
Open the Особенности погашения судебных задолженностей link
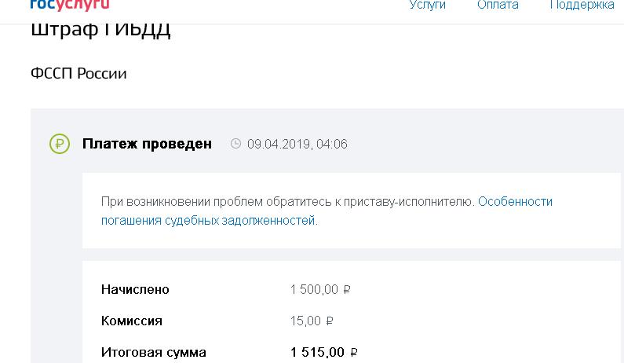click(515, 202)
